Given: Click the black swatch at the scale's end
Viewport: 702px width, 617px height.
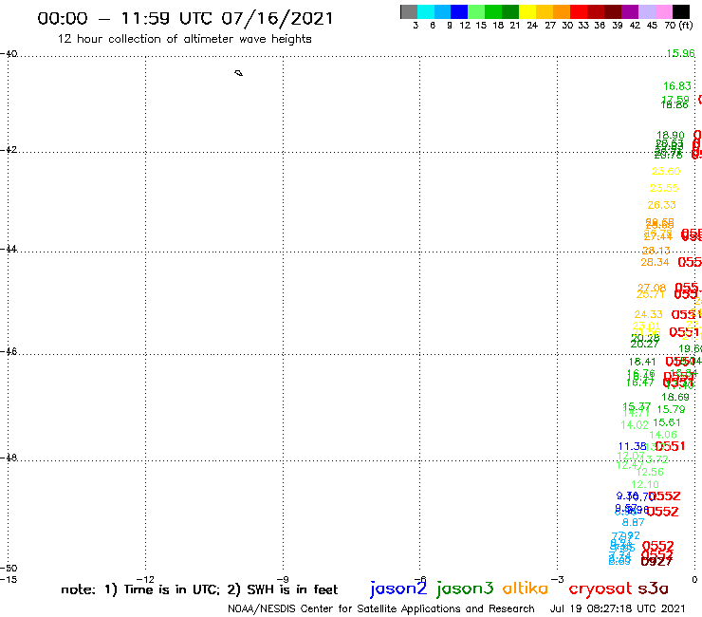Looking at the screenshot, I should coord(681,11).
